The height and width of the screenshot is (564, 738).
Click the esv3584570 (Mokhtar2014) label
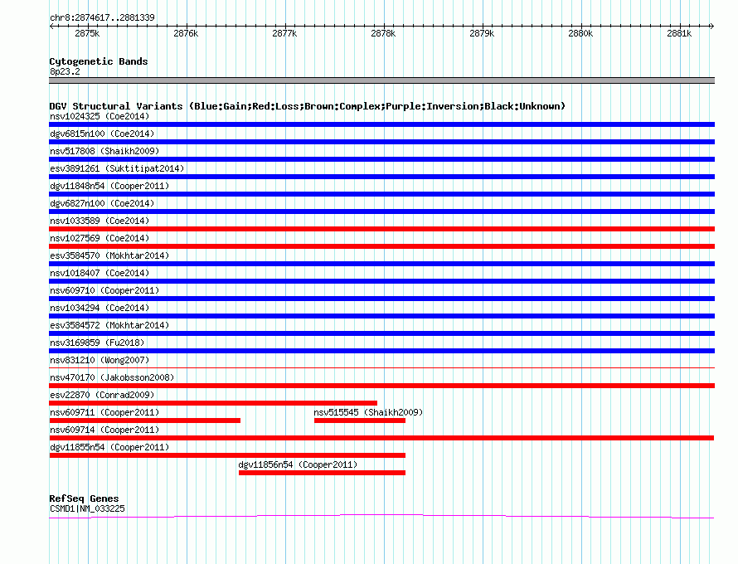point(109,255)
